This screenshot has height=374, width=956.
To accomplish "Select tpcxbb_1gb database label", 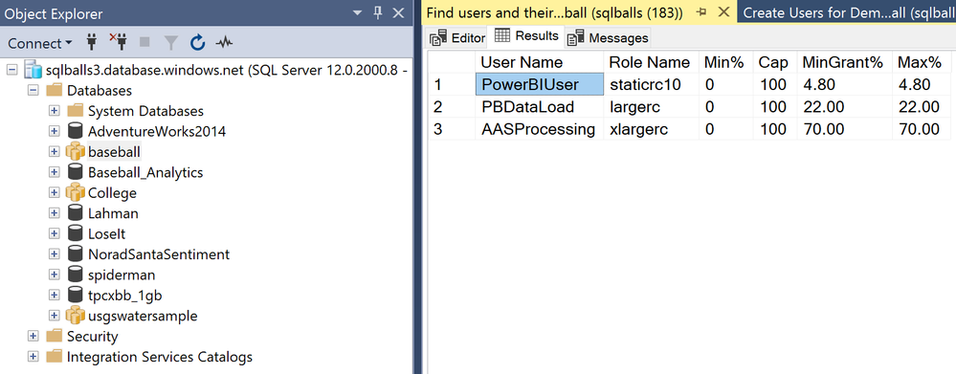I will coord(125,296).
